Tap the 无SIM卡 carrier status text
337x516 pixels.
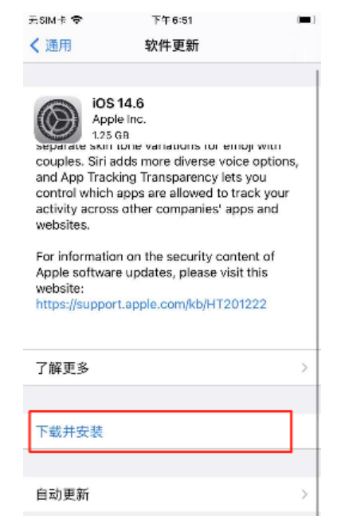[47, 20]
